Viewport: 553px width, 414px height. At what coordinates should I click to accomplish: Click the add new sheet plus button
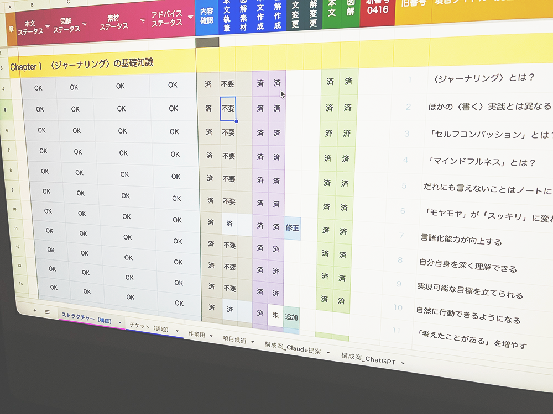coord(34,311)
